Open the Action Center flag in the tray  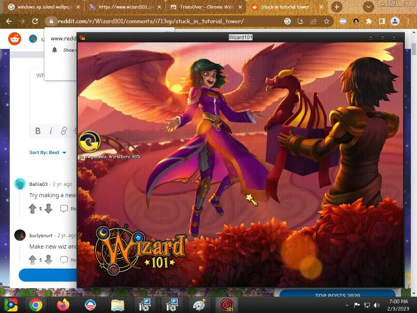(357, 305)
